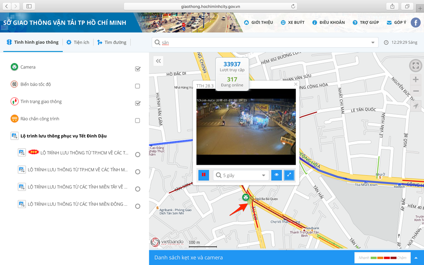Image resolution: width=424 pixels, height=265 pixels.
Task: Click the Camera layer icon
Action: coord(14,67)
